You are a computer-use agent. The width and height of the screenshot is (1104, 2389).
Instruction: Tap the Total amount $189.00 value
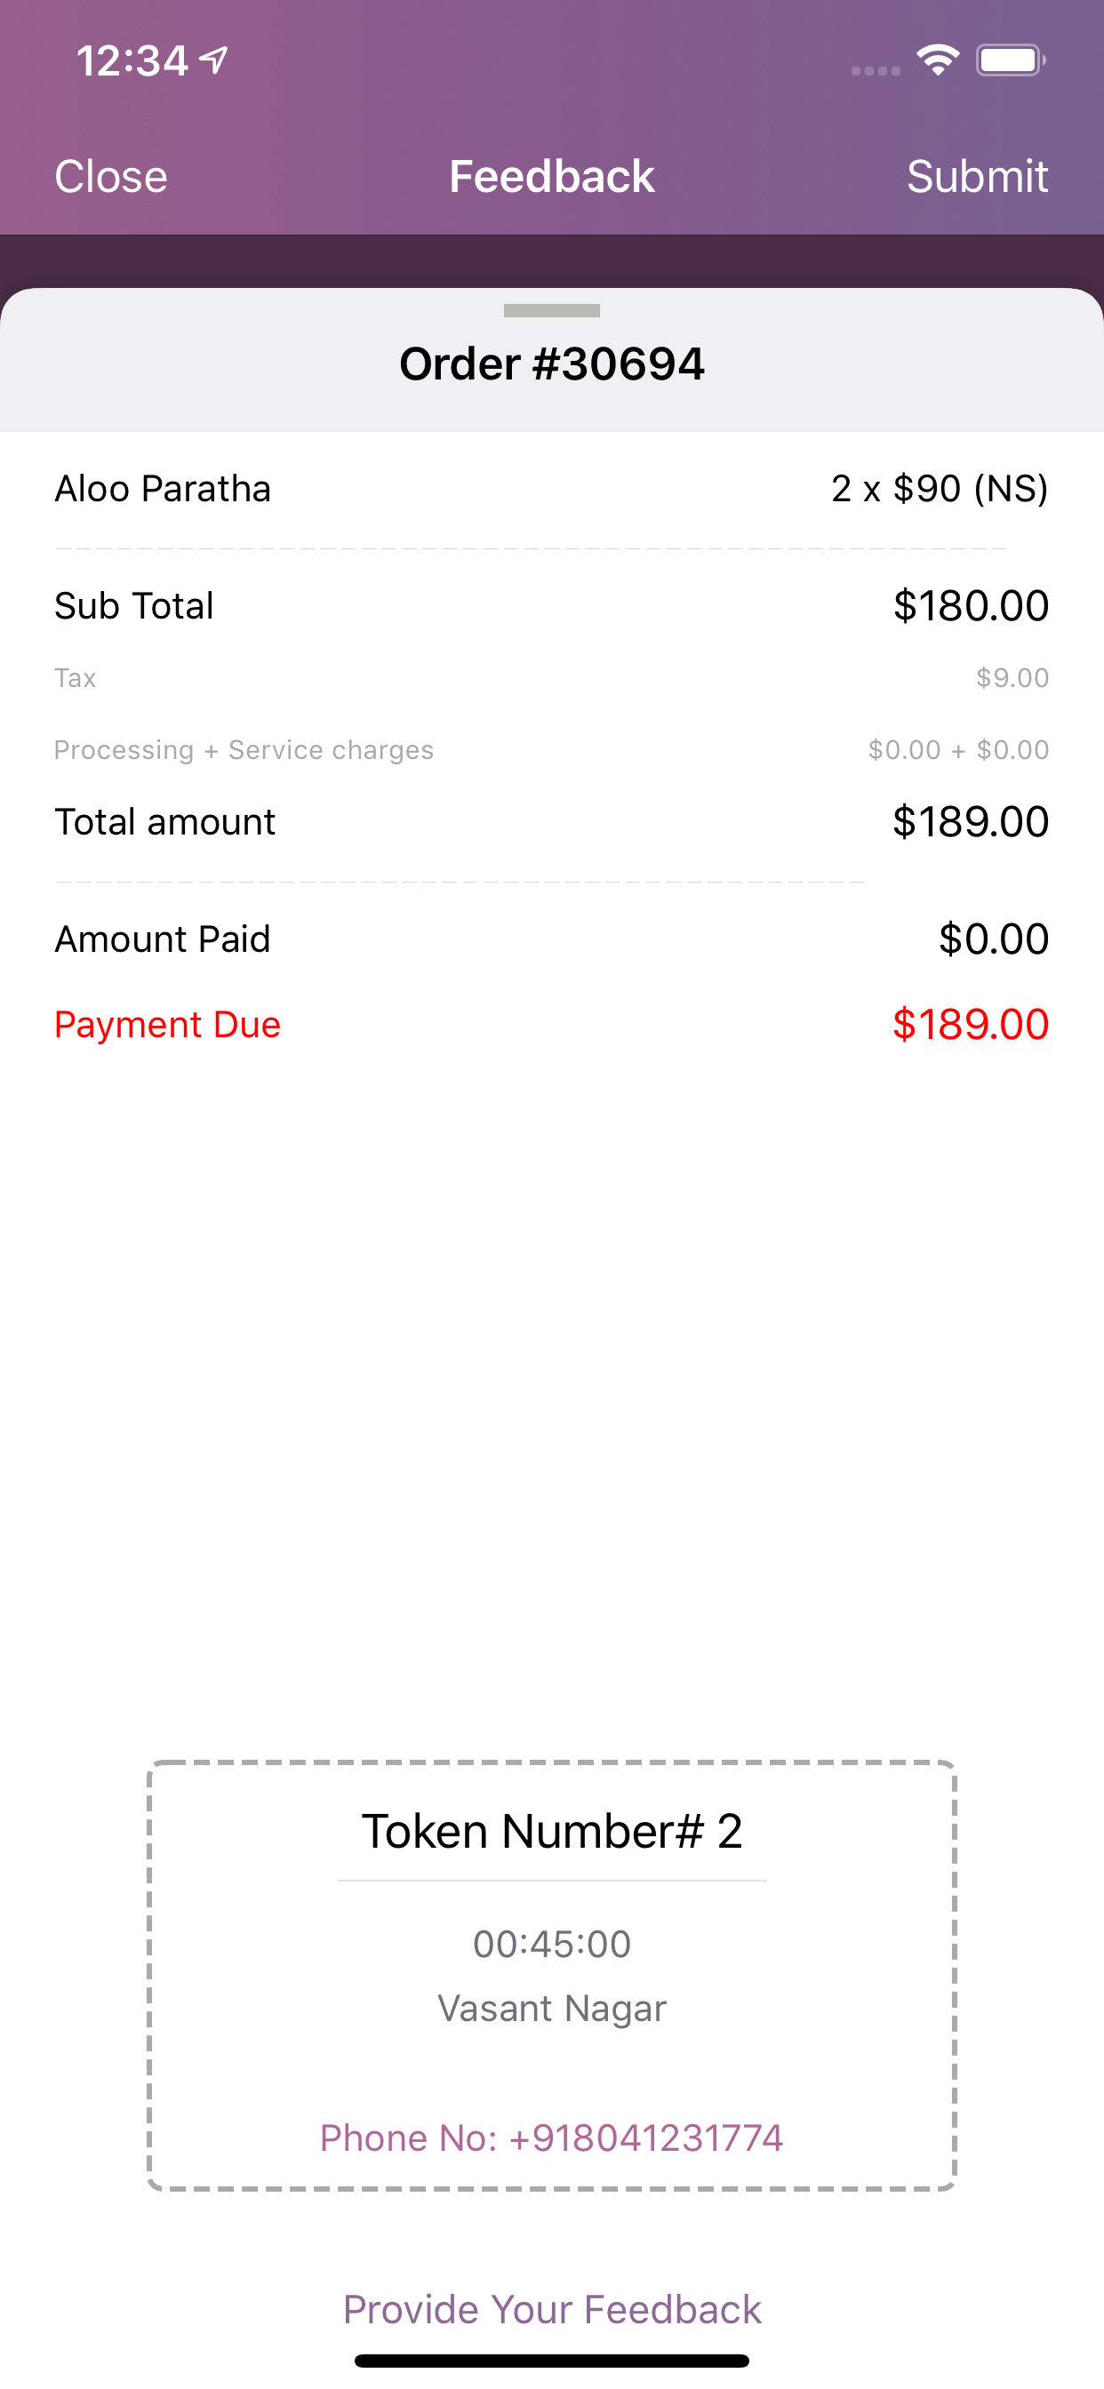coord(971,822)
